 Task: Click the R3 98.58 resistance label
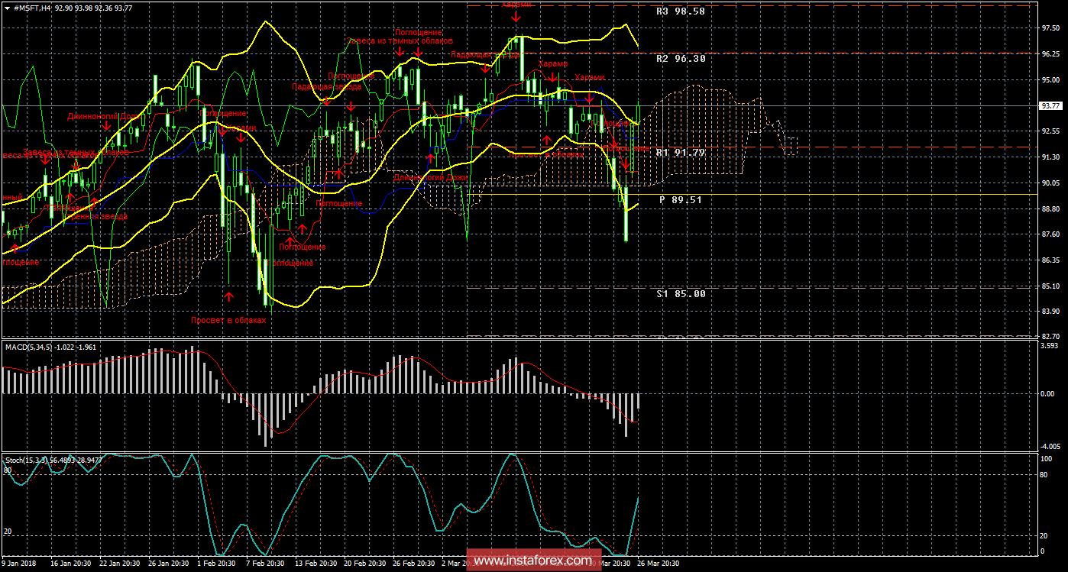pyautogui.click(x=680, y=12)
